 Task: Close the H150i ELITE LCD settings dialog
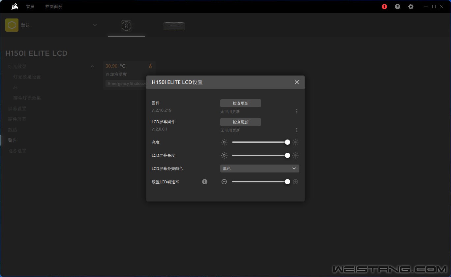297,82
